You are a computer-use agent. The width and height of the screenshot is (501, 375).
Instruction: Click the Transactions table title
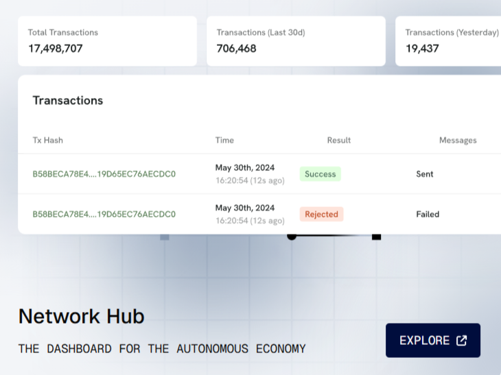tap(68, 101)
